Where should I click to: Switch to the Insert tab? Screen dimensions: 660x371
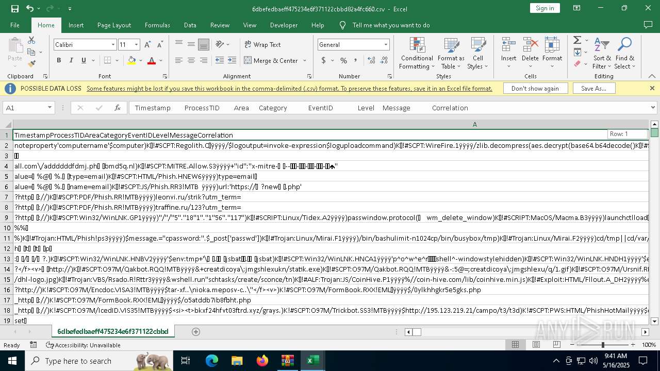[76, 25]
